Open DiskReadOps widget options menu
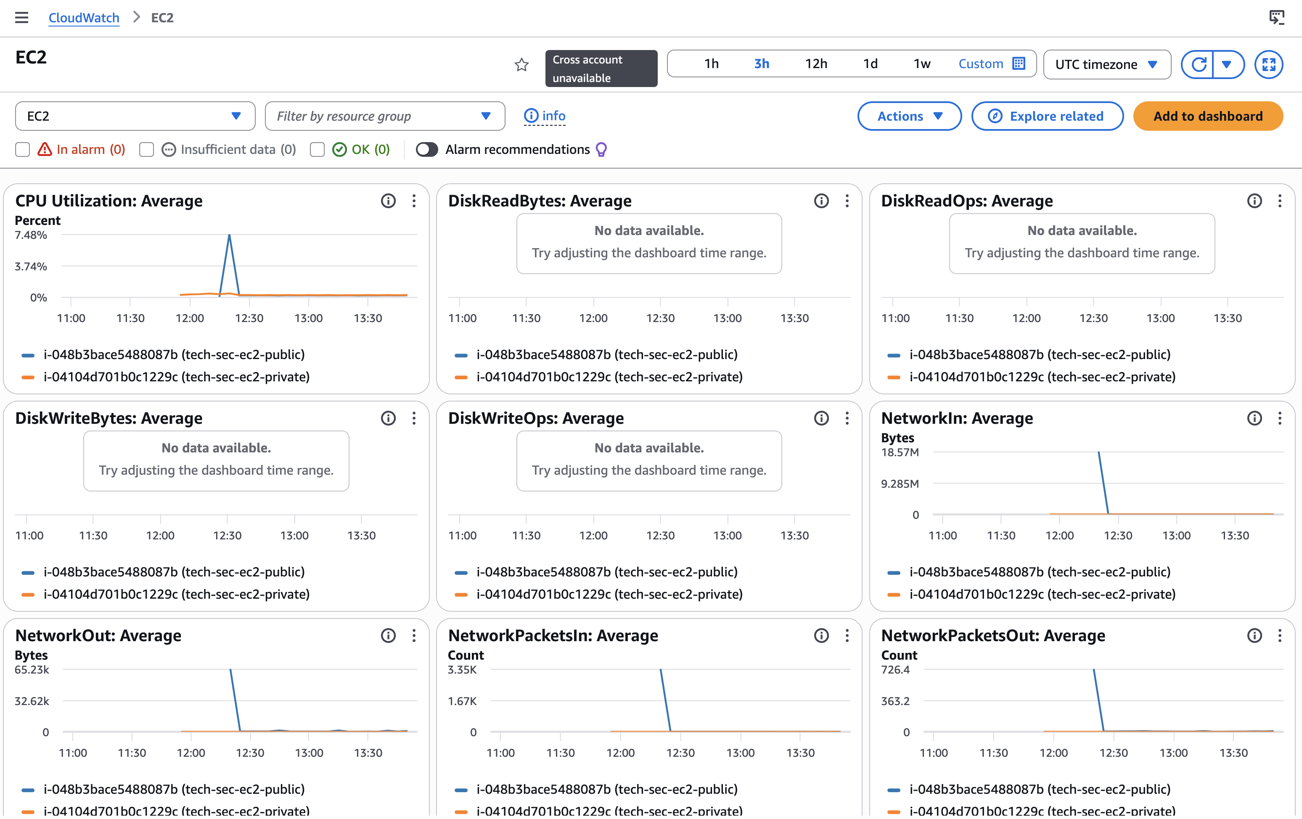 pyautogui.click(x=1280, y=201)
